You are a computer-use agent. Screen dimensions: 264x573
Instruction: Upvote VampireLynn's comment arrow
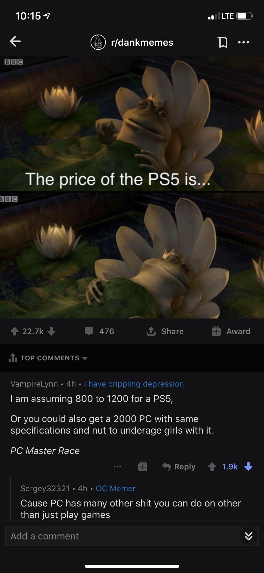tap(212, 467)
